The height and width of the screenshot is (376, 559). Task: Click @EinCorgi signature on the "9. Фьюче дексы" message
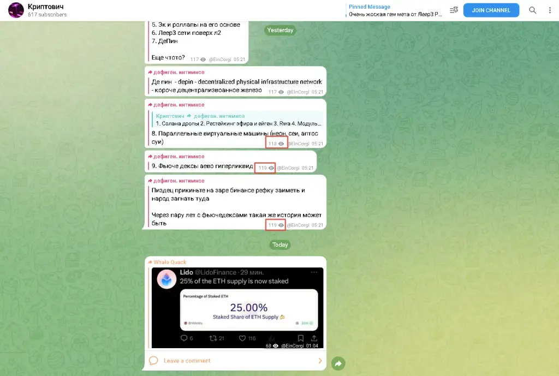(288, 168)
